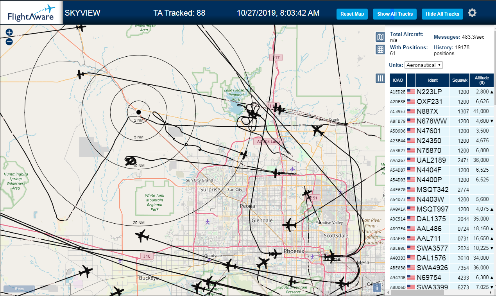
Task: Select the N223LP aircraft row
Action: [x=442, y=92]
